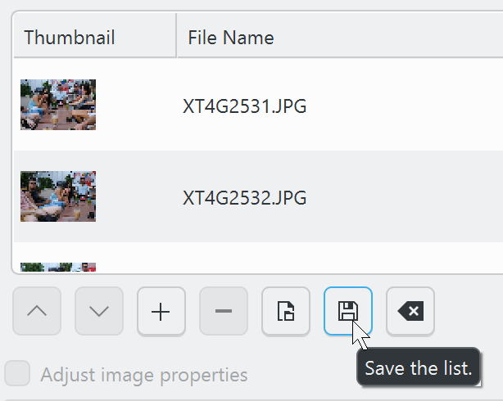Image resolution: width=503 pixels, height=401 pixels.
Task: Click the Save the list tooltip
Action: (419, 367)
